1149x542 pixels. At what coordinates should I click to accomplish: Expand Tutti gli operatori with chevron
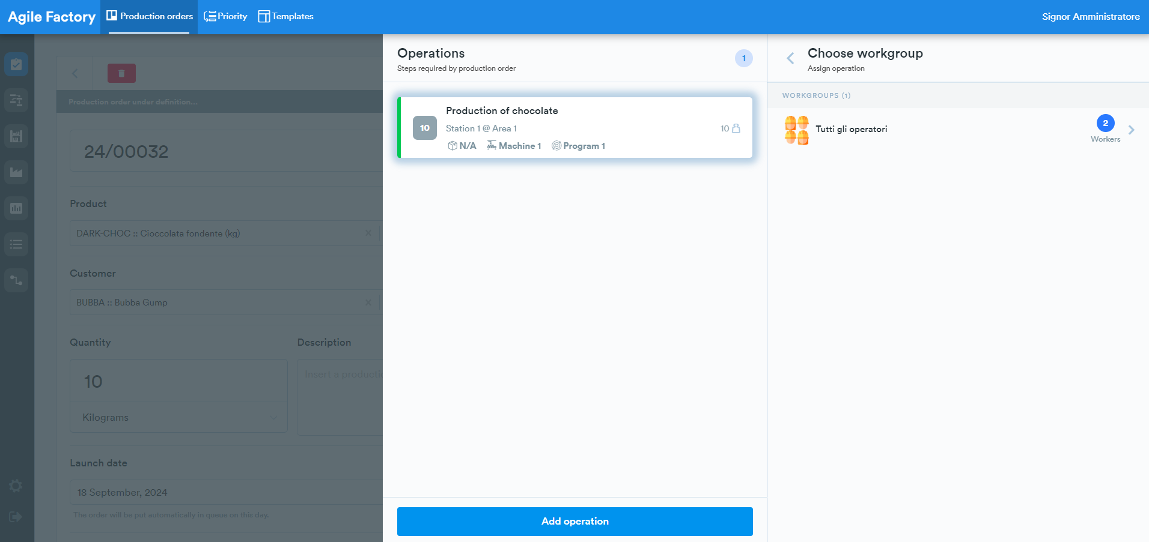tap(1132, 130)
